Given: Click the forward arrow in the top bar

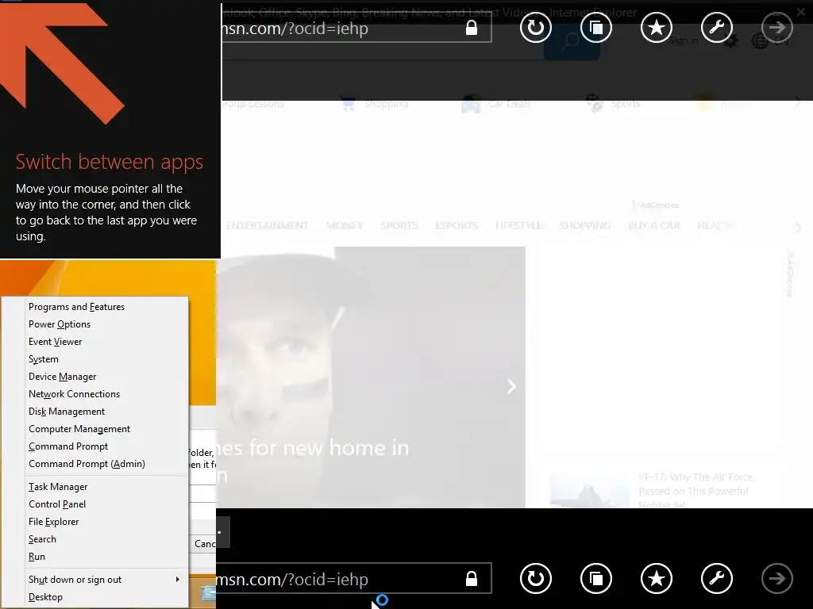Looking at the screenshot, I should click(x=776, y=28).
